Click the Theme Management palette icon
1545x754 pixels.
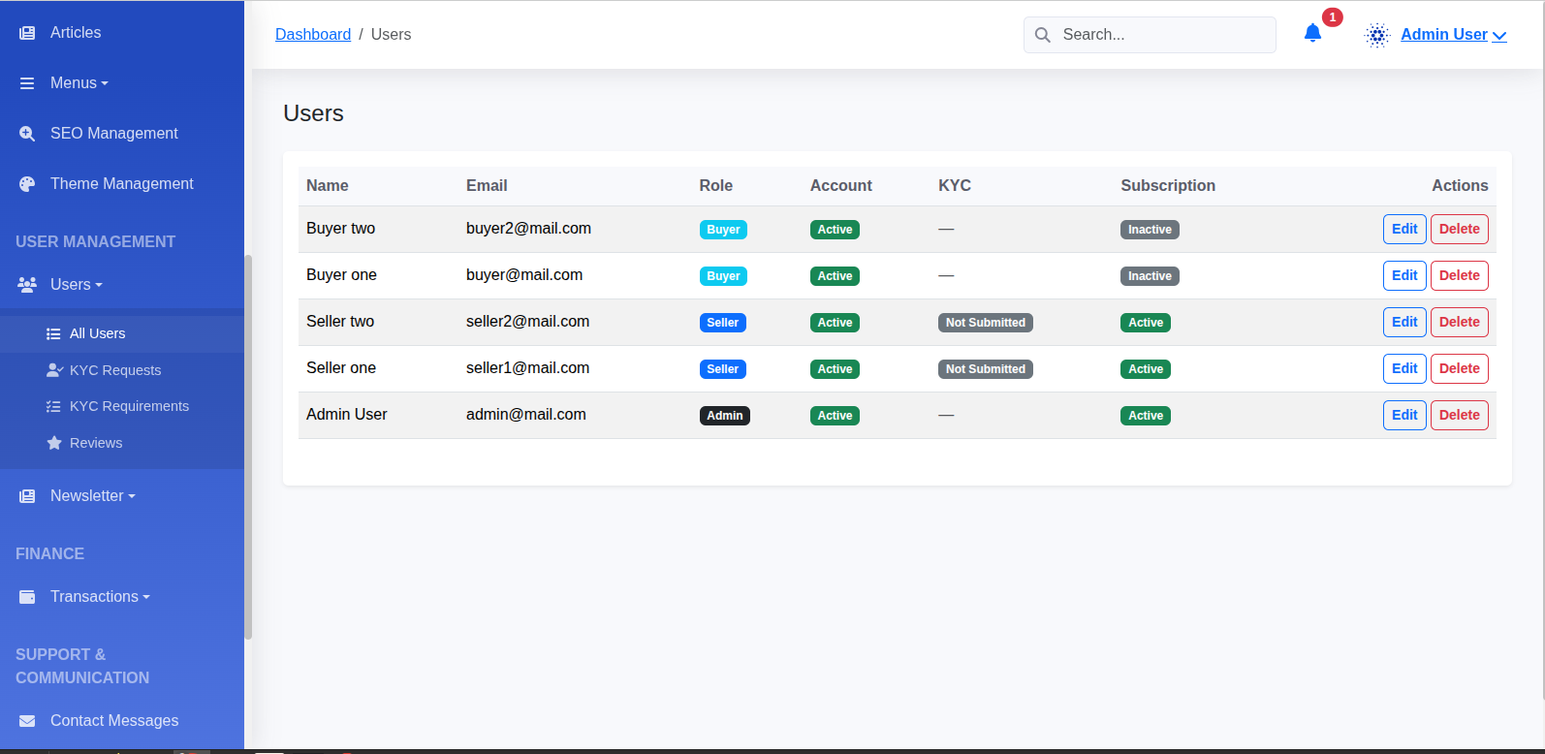(27, 184)
